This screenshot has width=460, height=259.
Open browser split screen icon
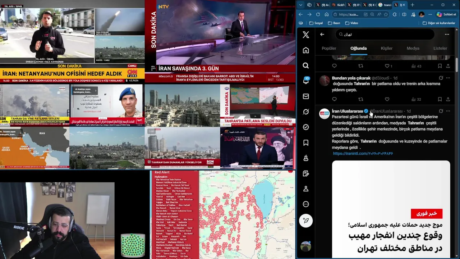click(x=404, y=14)
